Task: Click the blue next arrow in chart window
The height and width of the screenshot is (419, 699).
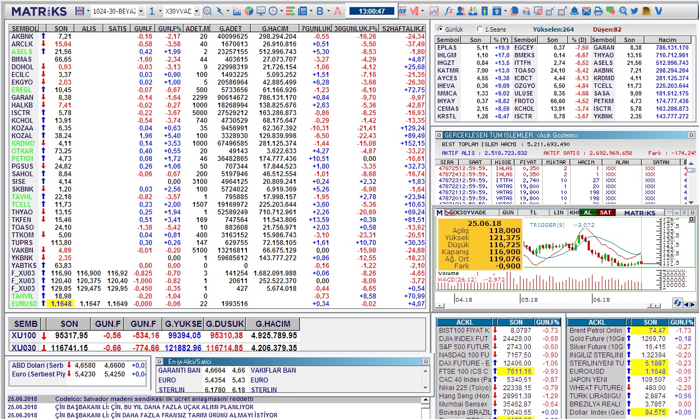Action: point(692,304)
